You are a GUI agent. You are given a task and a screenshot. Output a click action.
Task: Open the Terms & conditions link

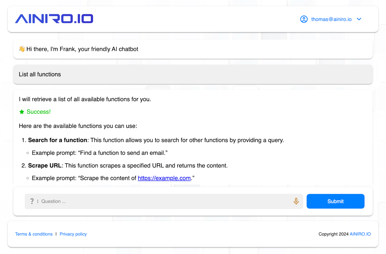tap(34, 234)
